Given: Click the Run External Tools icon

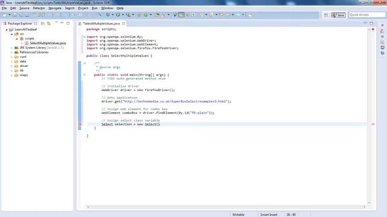Looking at the screenshot, I should point(128,14).
